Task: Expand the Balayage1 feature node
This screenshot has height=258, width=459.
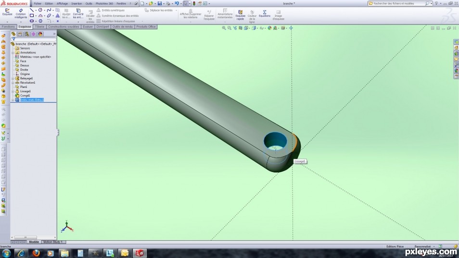Action: point(13,78)
